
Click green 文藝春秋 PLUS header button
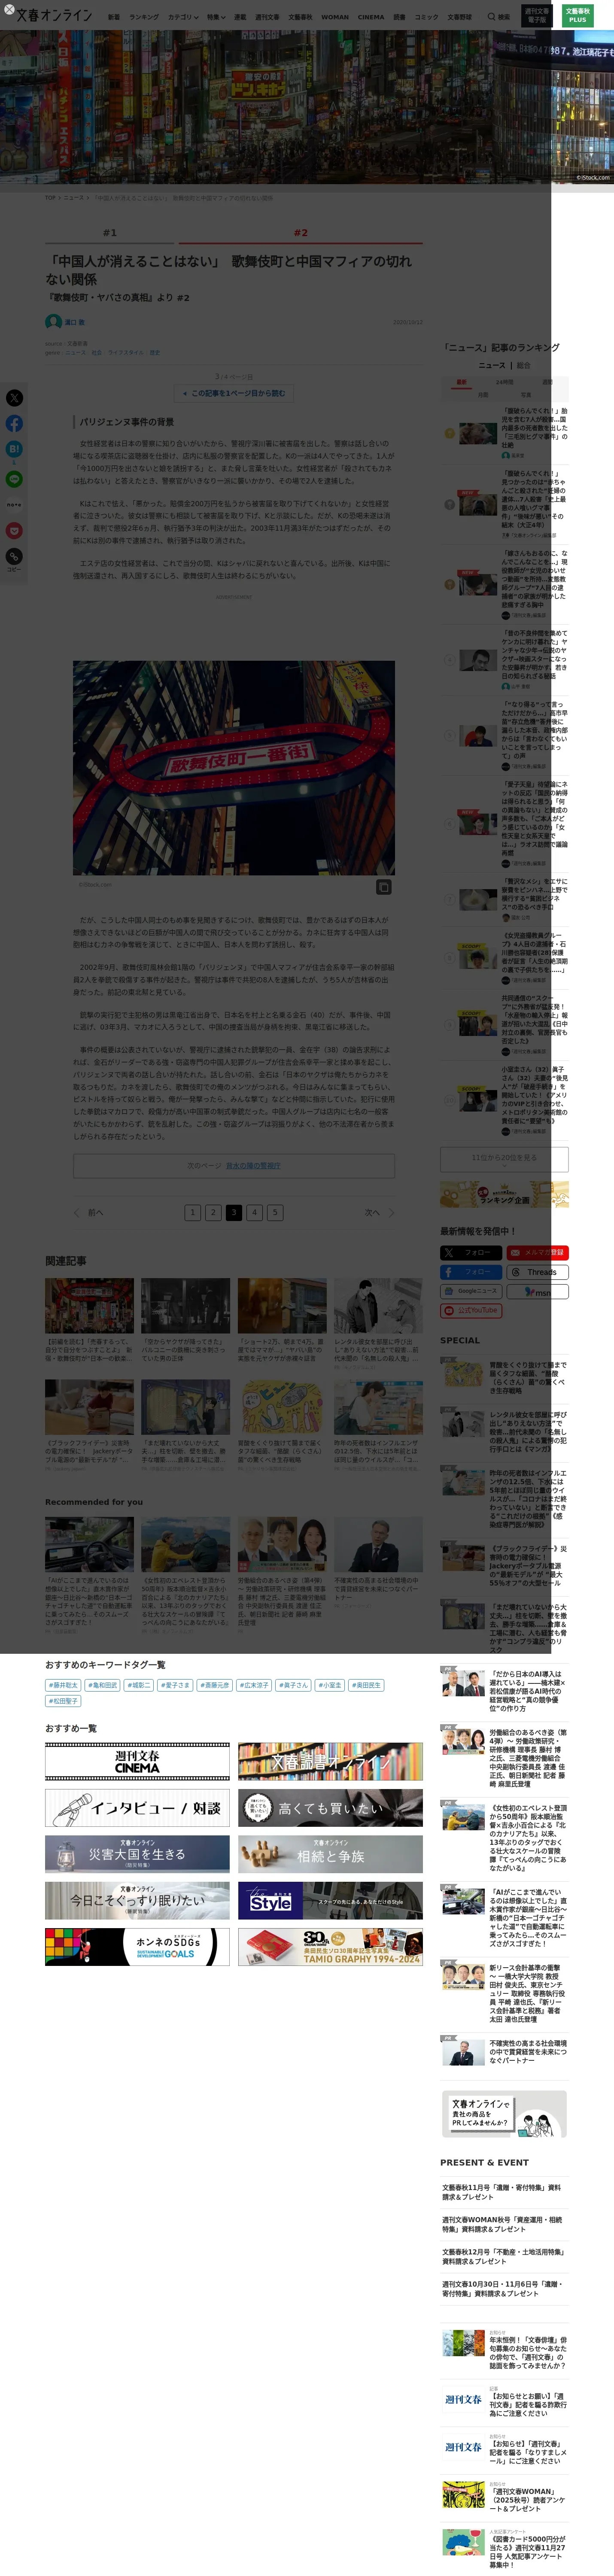pos(578,16)
